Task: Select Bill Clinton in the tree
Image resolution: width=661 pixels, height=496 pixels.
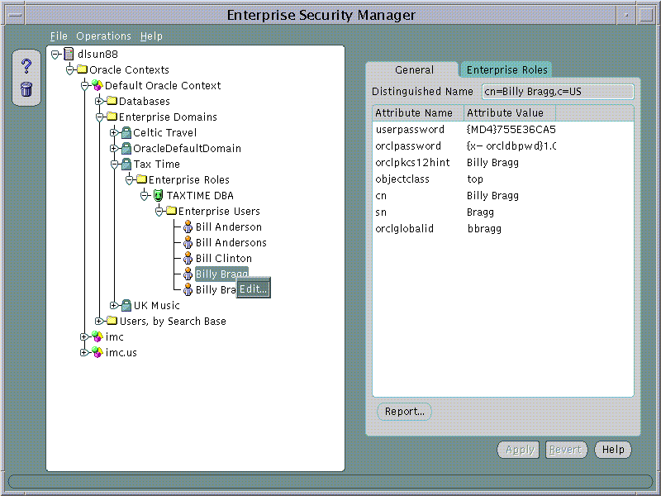Action: [x=224, y=258]
